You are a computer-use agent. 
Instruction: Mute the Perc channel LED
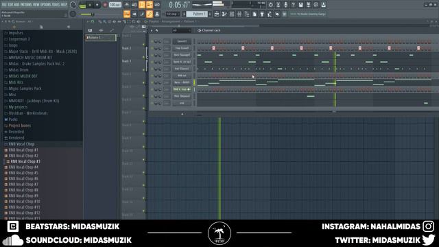152,96
